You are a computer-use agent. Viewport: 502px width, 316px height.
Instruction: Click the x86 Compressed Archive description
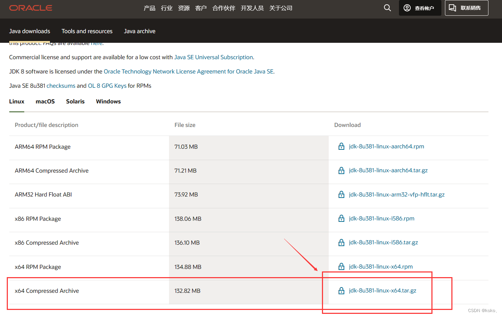[x=47, y=243]
